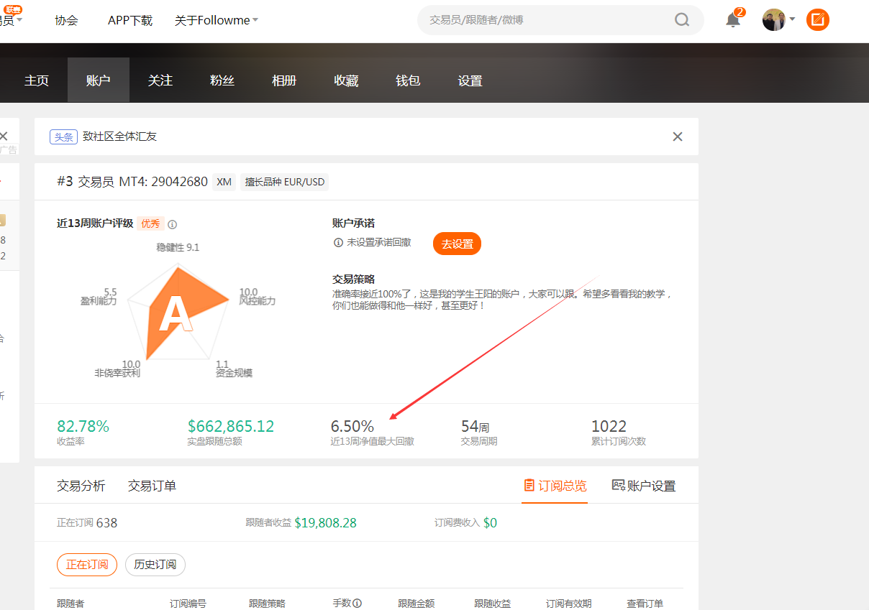Close the left ad panel

tap(4, 136)
